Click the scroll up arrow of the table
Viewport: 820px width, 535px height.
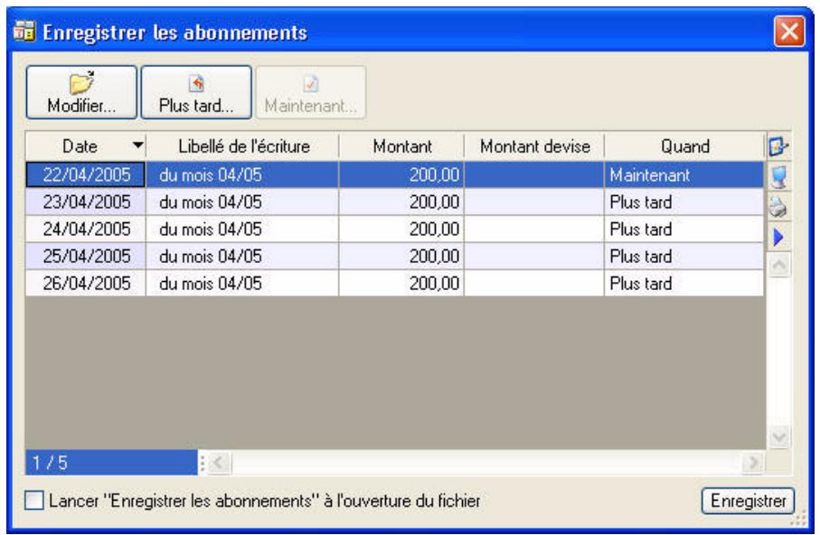[x=778, y=267]
